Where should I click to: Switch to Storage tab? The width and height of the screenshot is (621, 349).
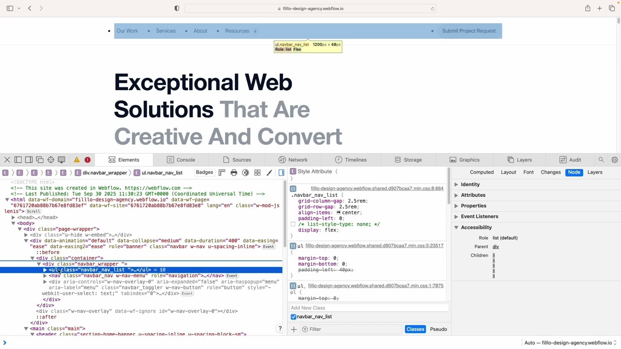[x=408, y=159]
